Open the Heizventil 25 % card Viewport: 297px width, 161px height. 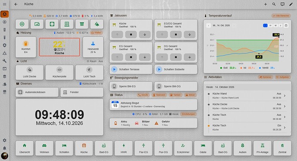(93, 47)
